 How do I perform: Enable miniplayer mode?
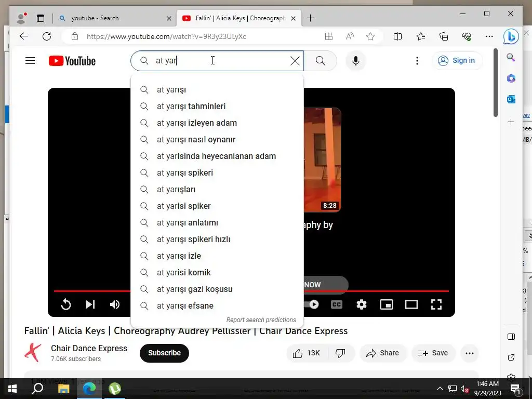tap(387, 304)
